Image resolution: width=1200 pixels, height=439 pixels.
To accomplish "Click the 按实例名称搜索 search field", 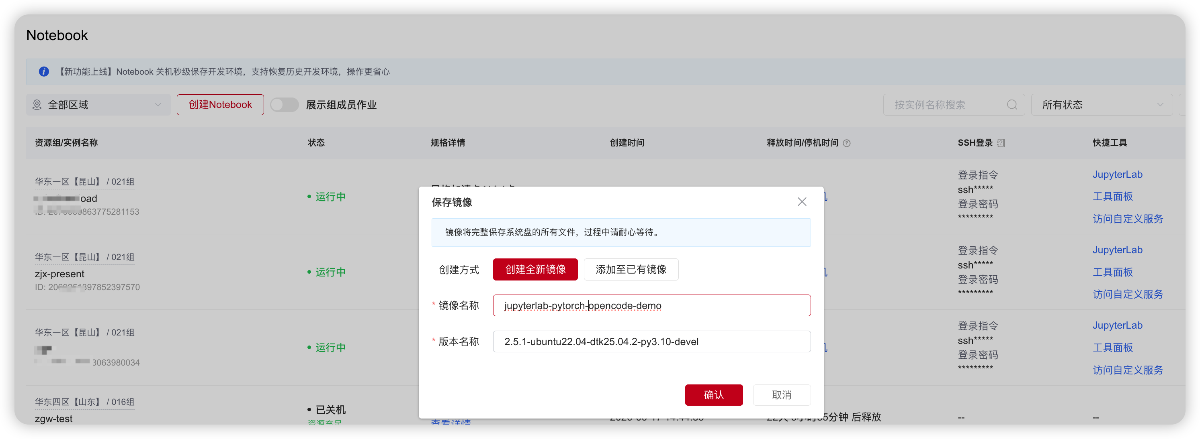I will point(954,105).
